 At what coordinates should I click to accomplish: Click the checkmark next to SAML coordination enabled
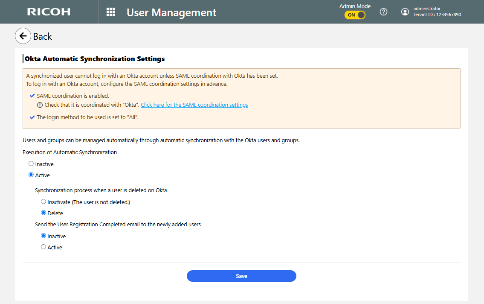[32, 96]
